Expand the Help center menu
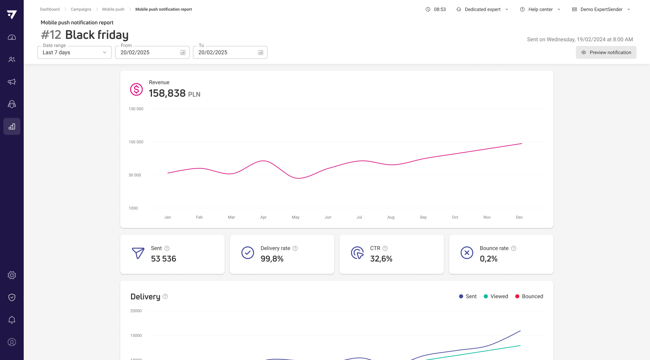The image size is (650, 360). pyautogui.click(x=540, y=9)
